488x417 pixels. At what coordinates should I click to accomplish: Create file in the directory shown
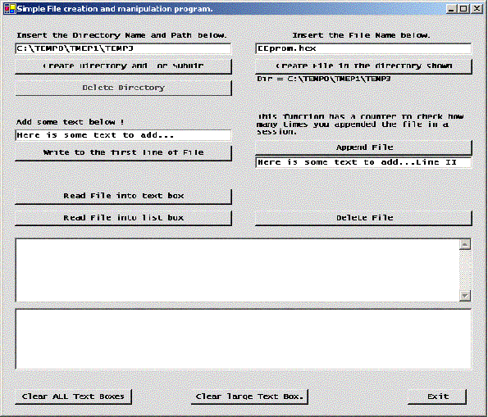[x=363, y=66]
